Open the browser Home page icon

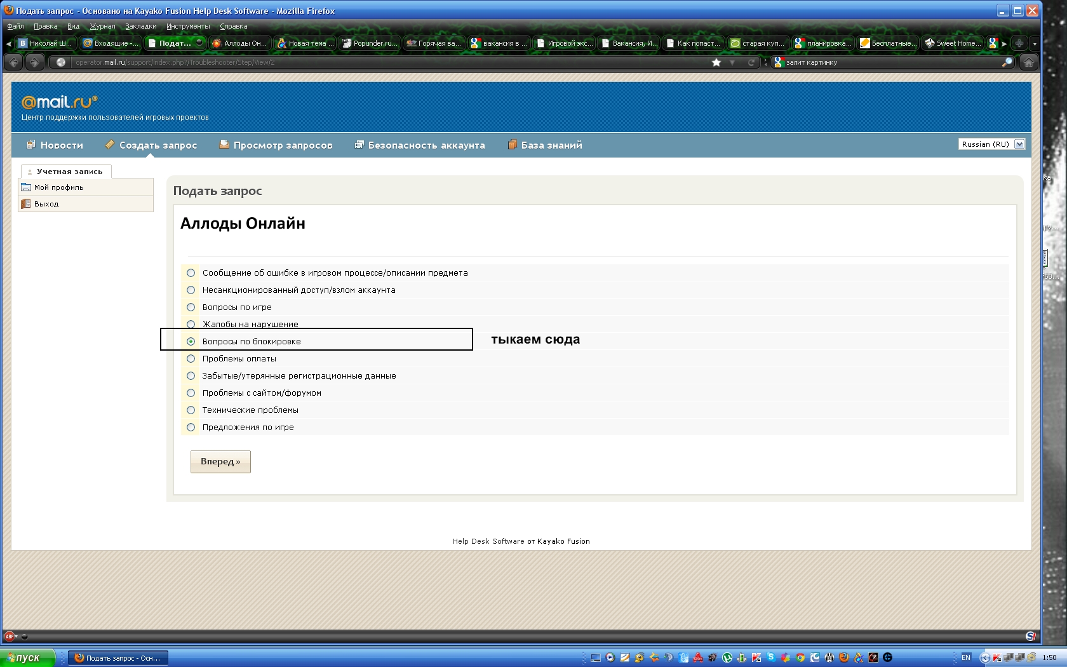pyautogui.click(x=1028, y=62)
